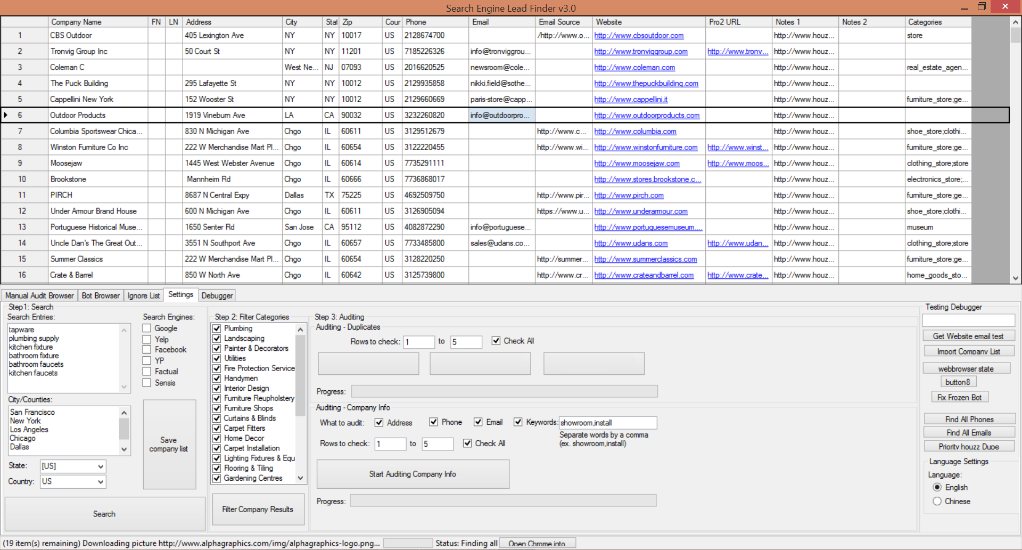1022x550 pixels.
Task: Click the Auditing - Company Info progress bar
Action: click(503, 500)
